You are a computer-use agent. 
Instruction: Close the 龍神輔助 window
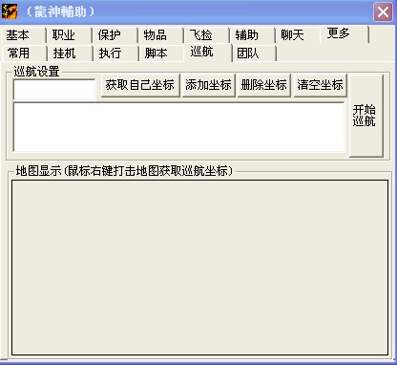click(383, 12)
